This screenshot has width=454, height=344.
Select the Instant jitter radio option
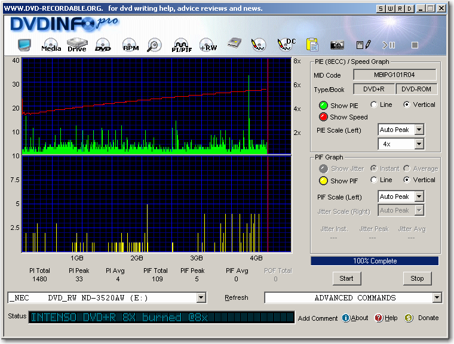[374, 168]
